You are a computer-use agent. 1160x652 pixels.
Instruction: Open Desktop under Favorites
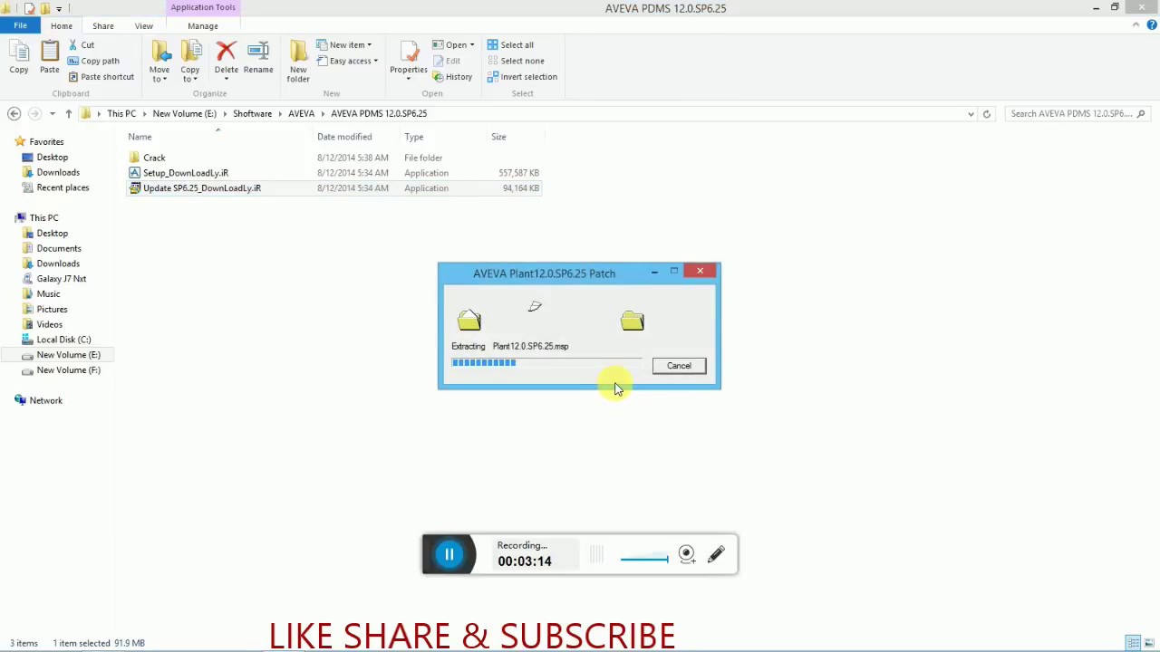tap(52, 158)
